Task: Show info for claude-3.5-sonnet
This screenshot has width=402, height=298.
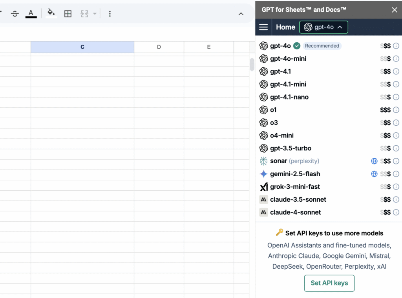Action: [396, 199]
